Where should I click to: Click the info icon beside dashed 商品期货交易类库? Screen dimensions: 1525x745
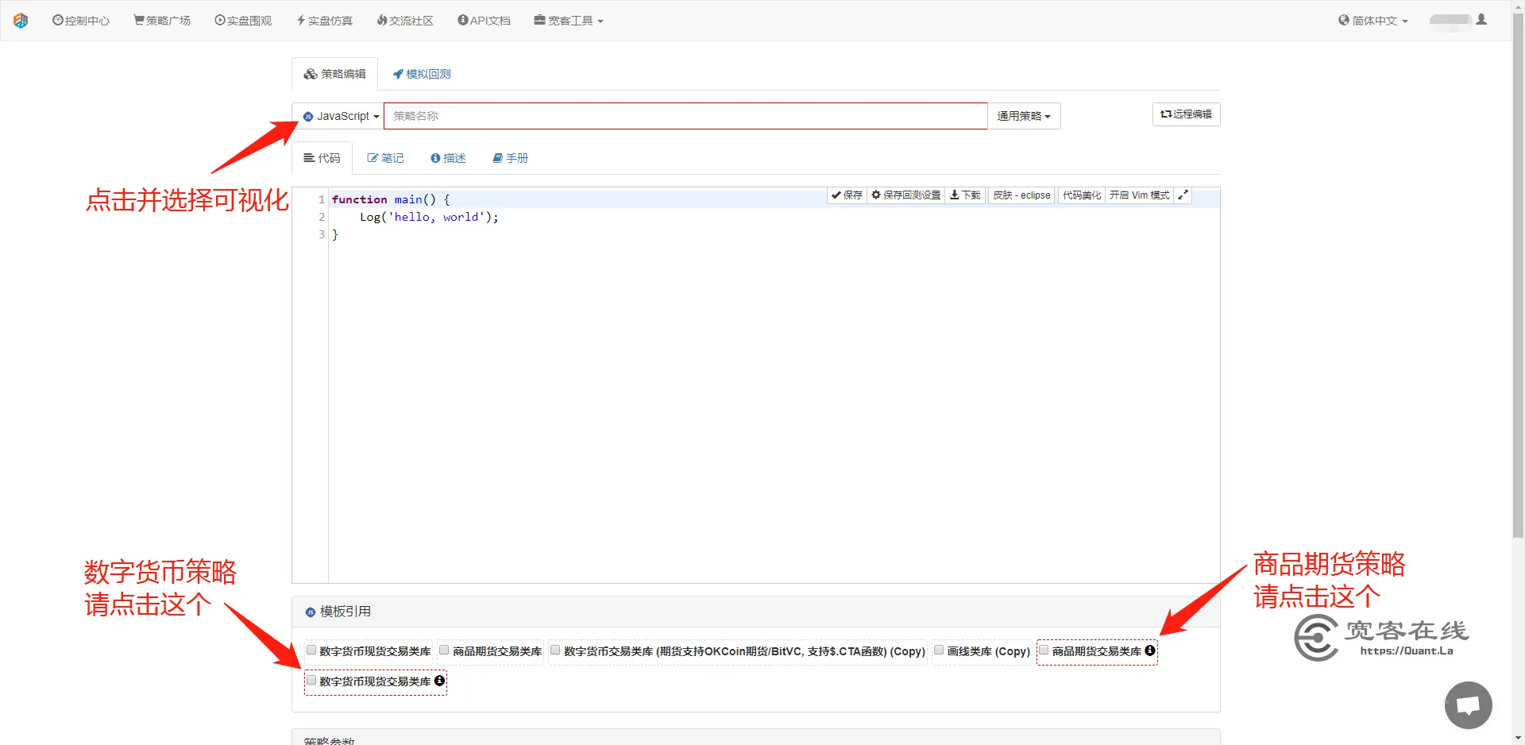1150,650
